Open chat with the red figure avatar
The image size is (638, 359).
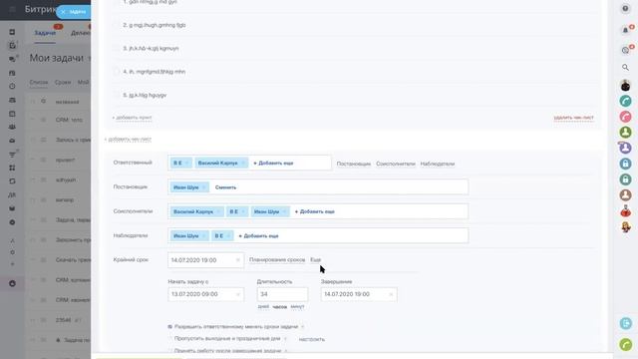pos(625,210)
